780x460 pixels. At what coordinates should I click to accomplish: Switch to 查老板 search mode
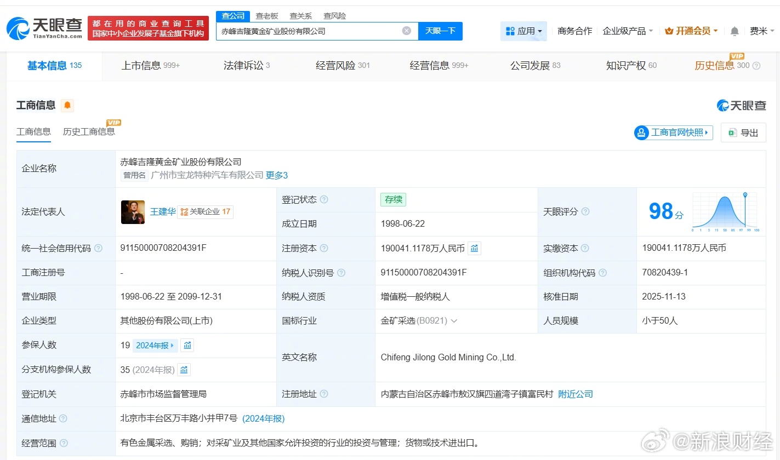click(x=267, y=16)
